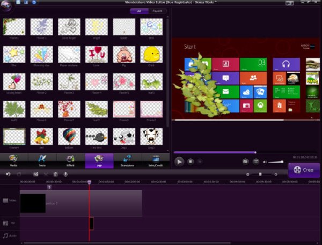
Task: Adjust the volume slider
Action: (276, 162)
